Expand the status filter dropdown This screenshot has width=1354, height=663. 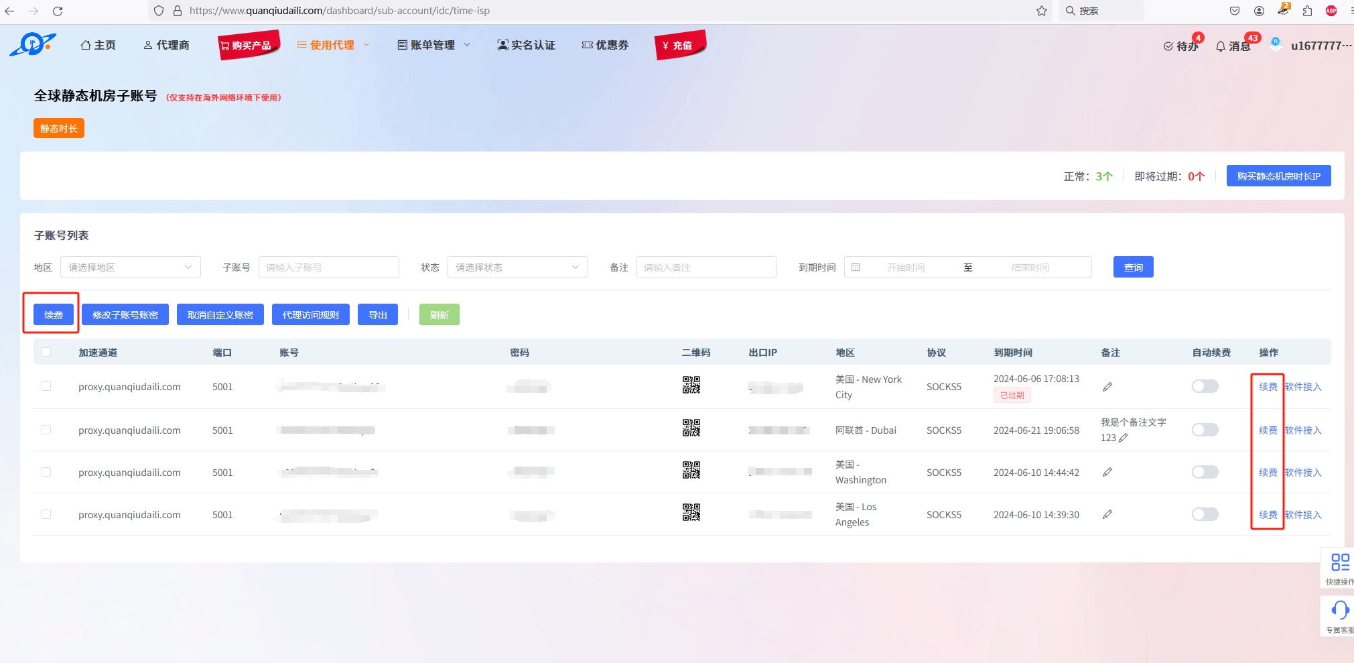pos(517,267)
